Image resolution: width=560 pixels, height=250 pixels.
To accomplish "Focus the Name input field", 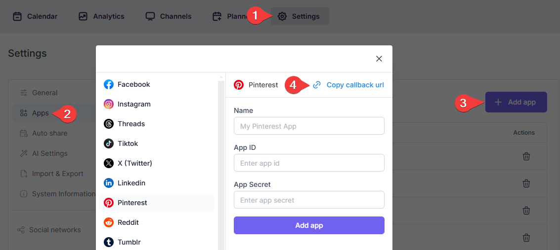I will [x=309, y=126].
